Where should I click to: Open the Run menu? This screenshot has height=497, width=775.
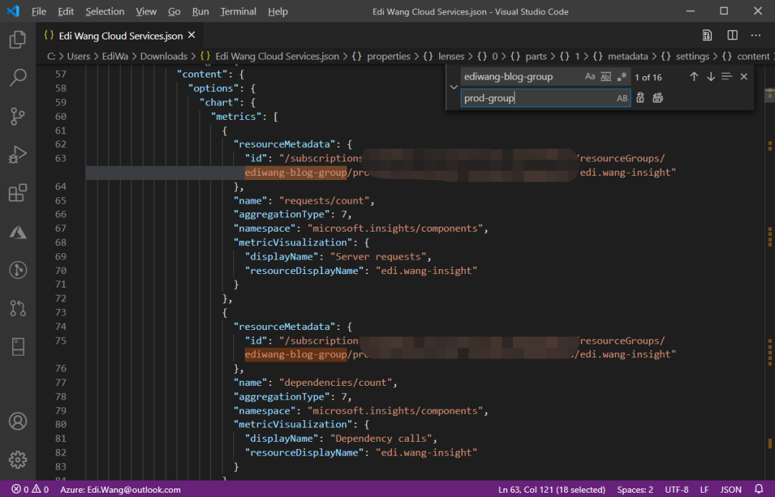[x=200, y=11]
